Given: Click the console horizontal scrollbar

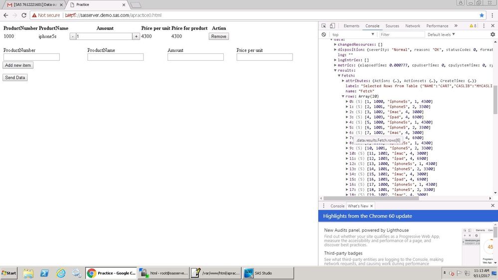Looking at the screenshot, I should tap(371, 198).
